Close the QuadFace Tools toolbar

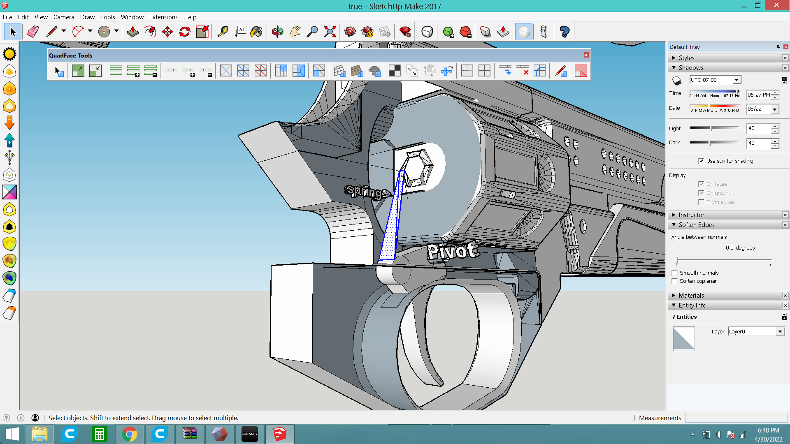(586, 55)
